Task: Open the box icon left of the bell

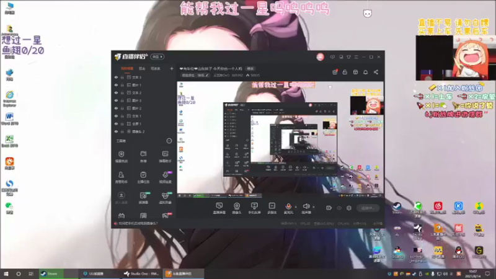Action: [x=355, y=72]
